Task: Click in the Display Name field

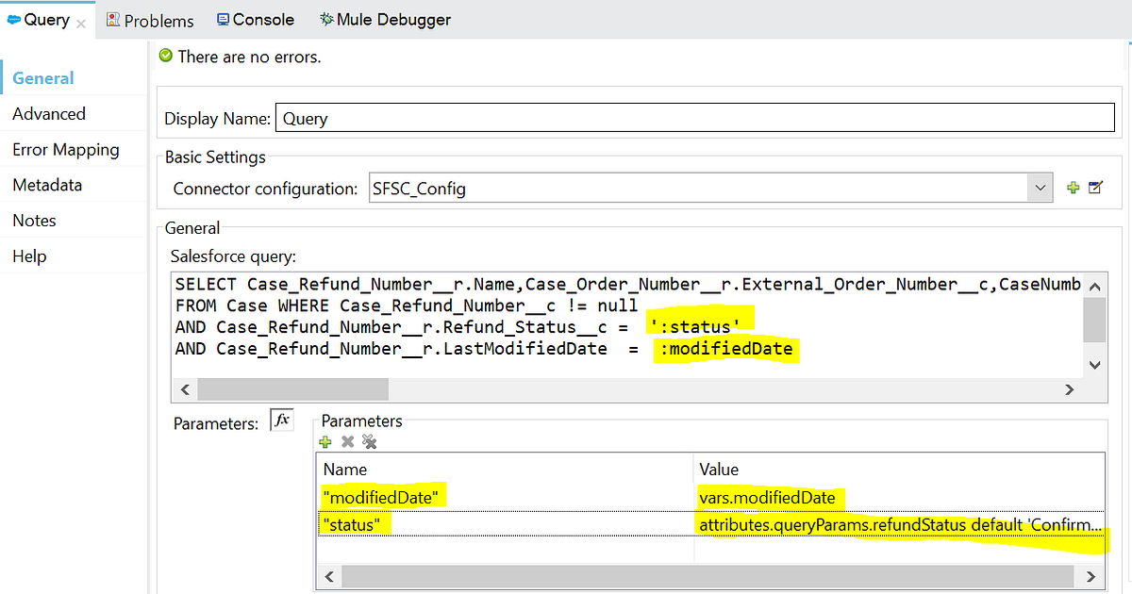Action: pyautogui.click(x=694, y=119)
